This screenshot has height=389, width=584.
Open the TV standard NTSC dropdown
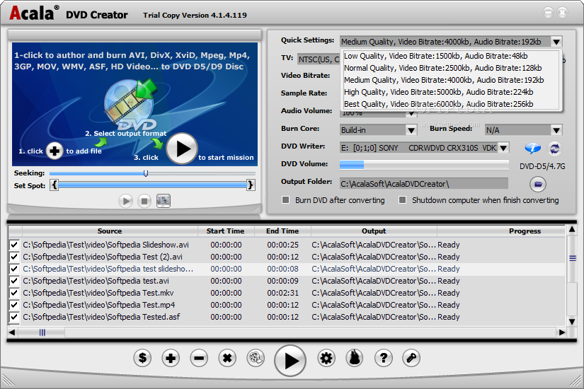point(319,59)
